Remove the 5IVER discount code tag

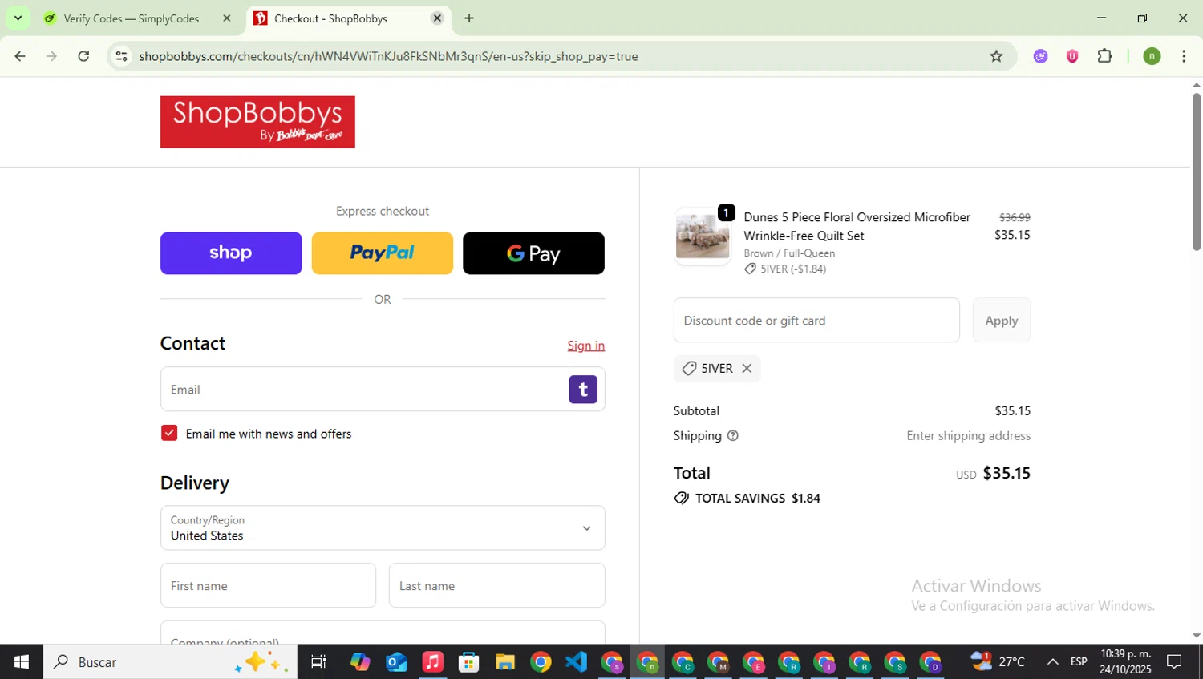coord(747,368)
